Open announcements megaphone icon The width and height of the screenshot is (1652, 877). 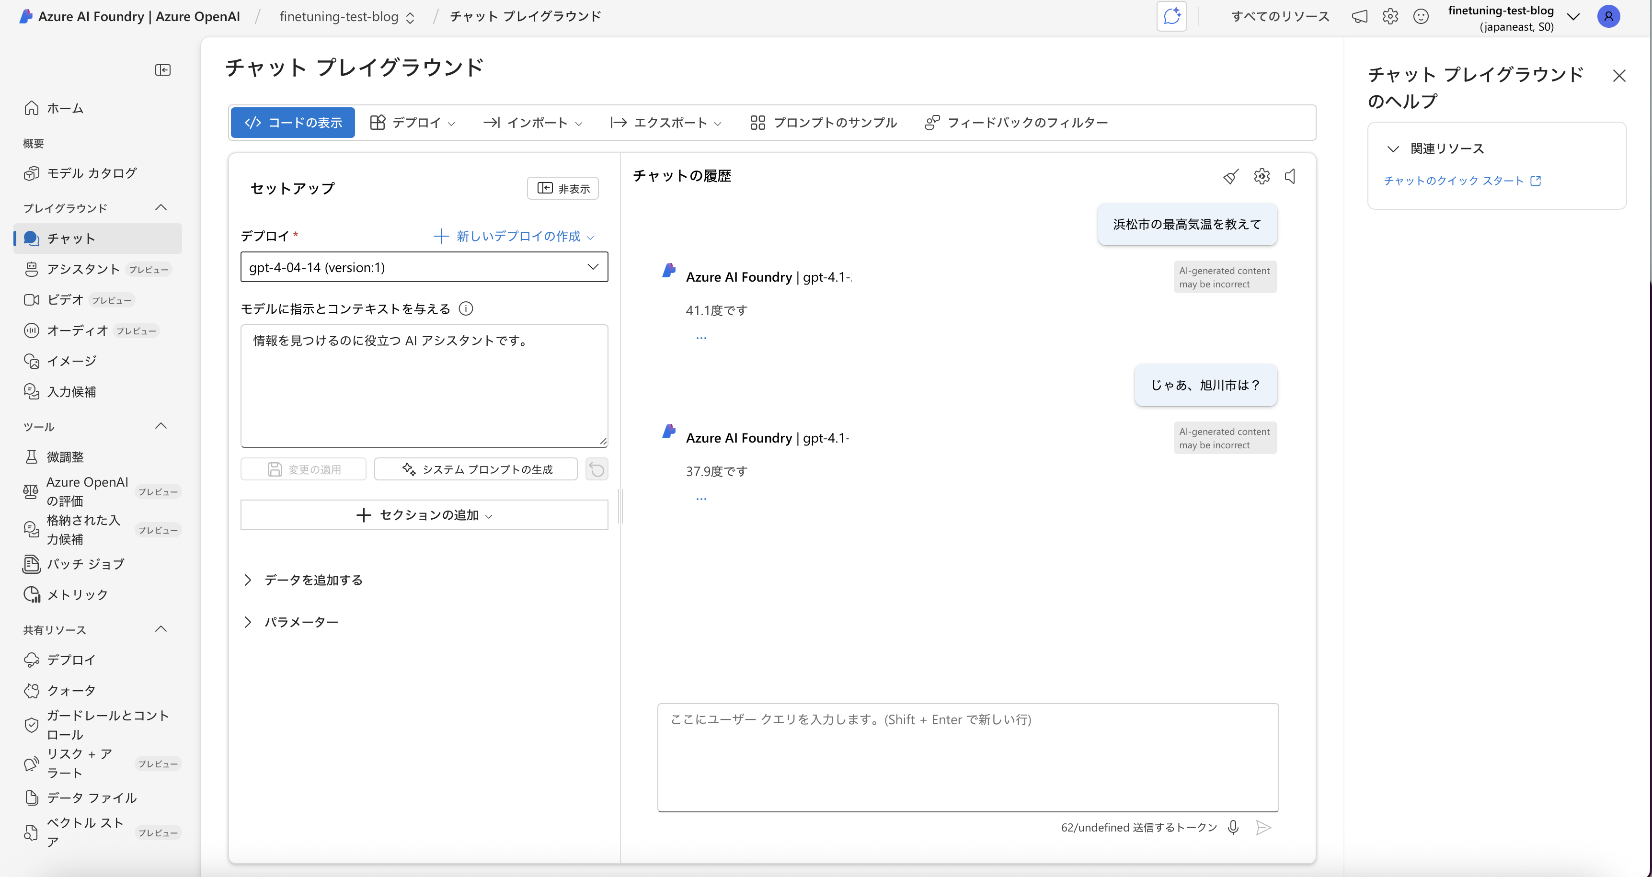pos(1359,16)
